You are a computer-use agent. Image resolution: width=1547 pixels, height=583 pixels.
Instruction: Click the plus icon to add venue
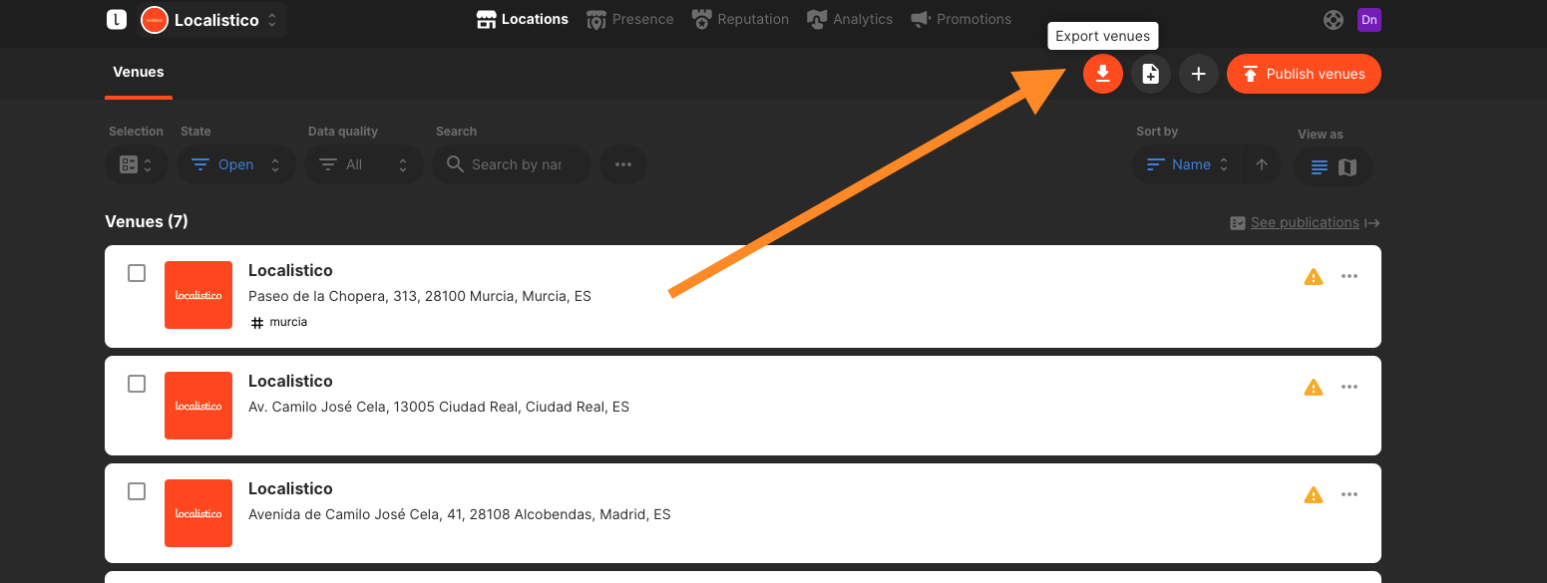[x=1199, y=74]
